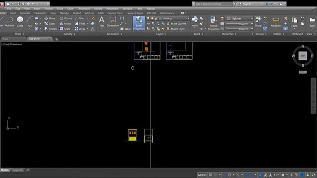Screen dimensions: 317x178
Task: Toggle layer freeze sun icon
Action: tap(152, 18)
